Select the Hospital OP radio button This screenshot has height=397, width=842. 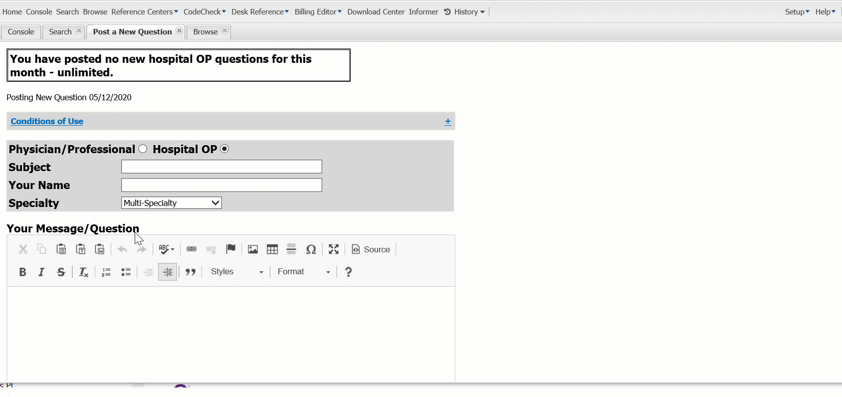coord(224,149)
